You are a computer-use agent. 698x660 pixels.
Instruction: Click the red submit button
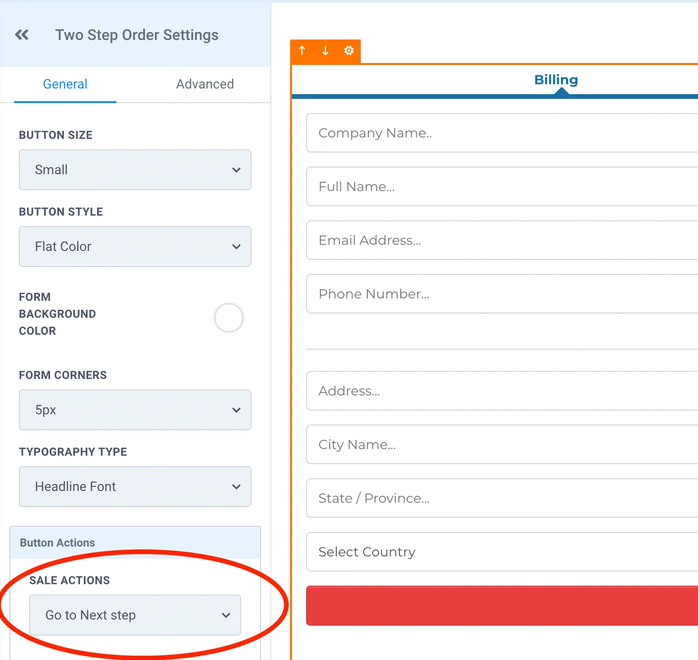click(x=502, y=606)
